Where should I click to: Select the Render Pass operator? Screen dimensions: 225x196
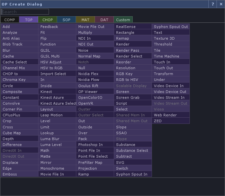133,50
